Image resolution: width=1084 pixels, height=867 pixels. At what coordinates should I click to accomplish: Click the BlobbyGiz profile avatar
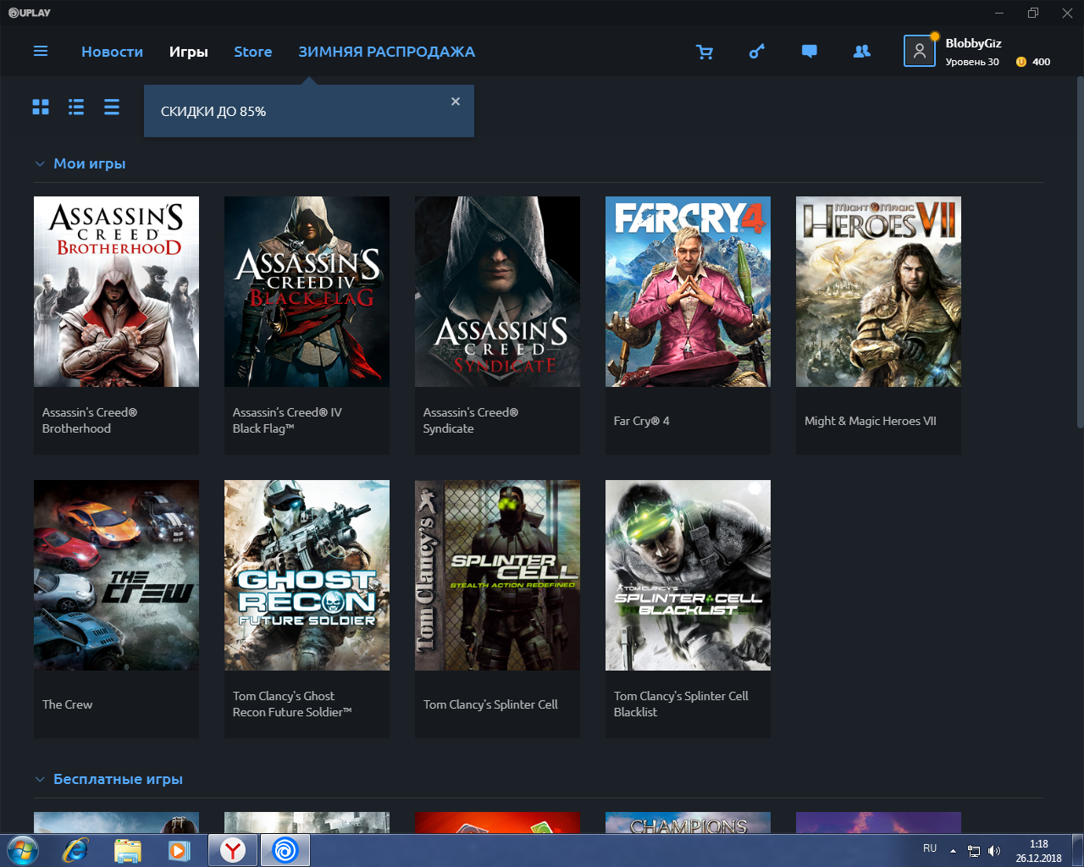tap(920, 51)
